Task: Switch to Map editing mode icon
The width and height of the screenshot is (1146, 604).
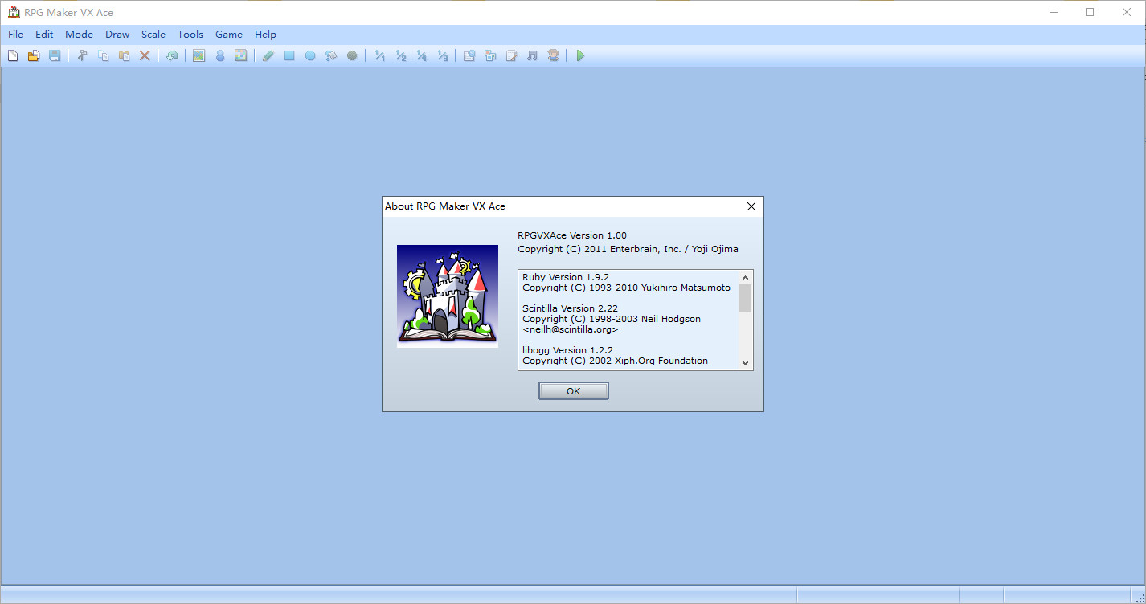Action: pyautogui.click(x=199, y=55)
